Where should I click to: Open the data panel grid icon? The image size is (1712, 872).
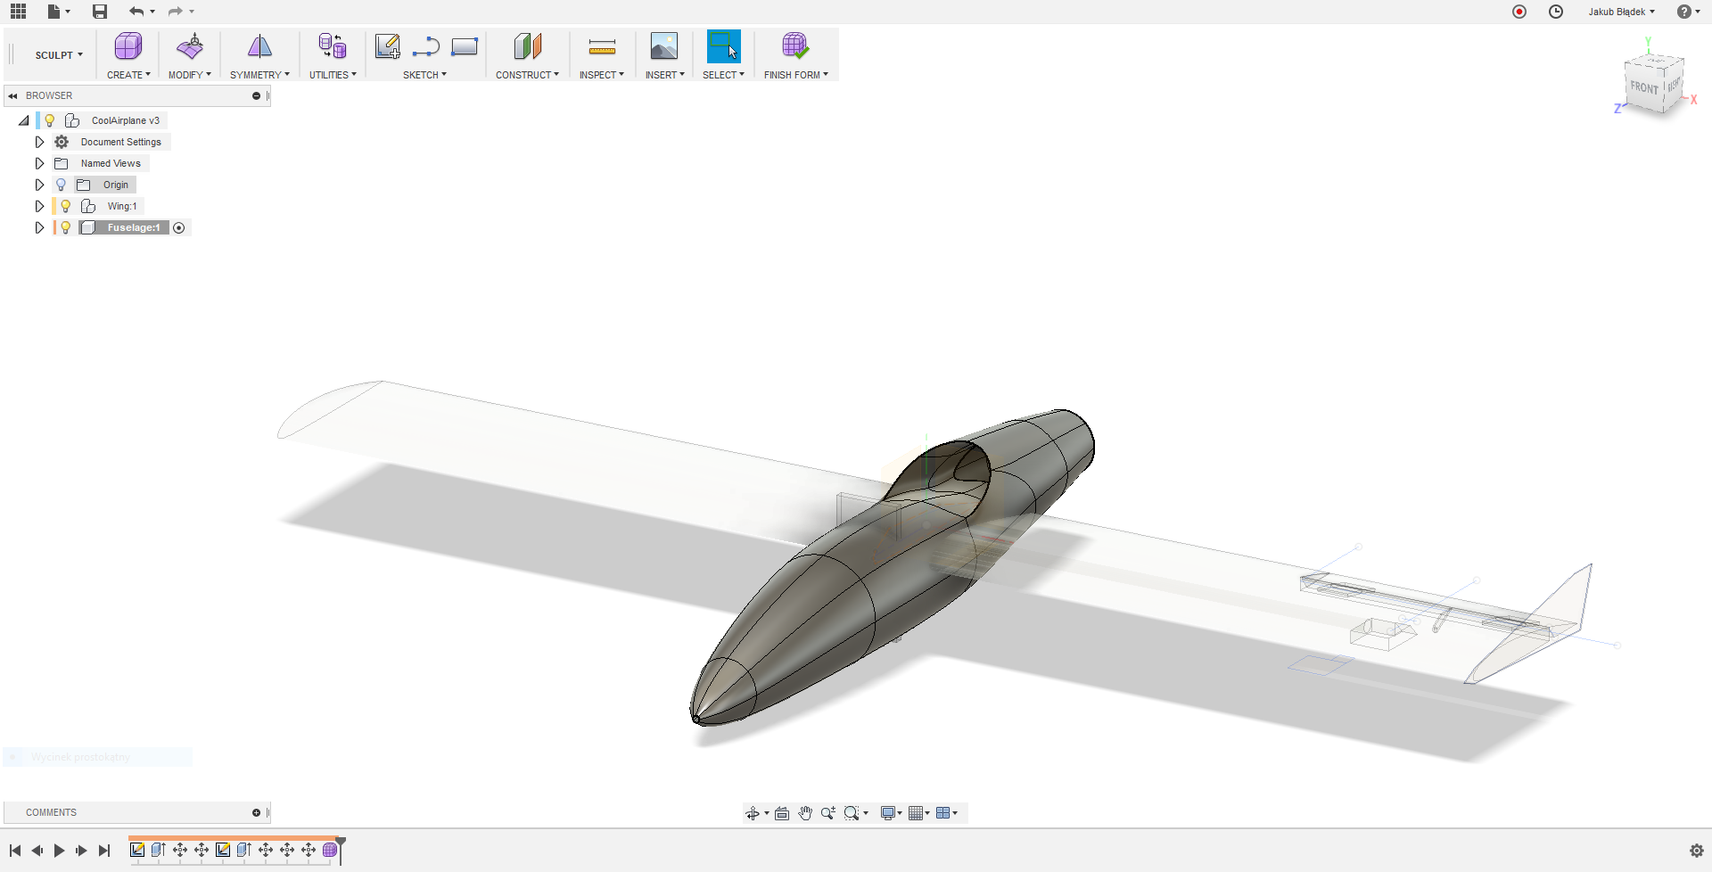coord(18,12)
